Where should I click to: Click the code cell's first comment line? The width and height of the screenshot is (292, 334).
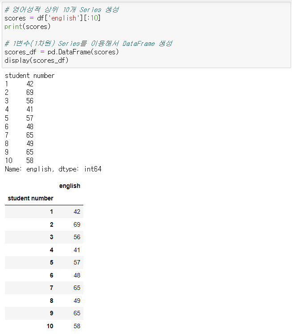[x=62, y=10]
